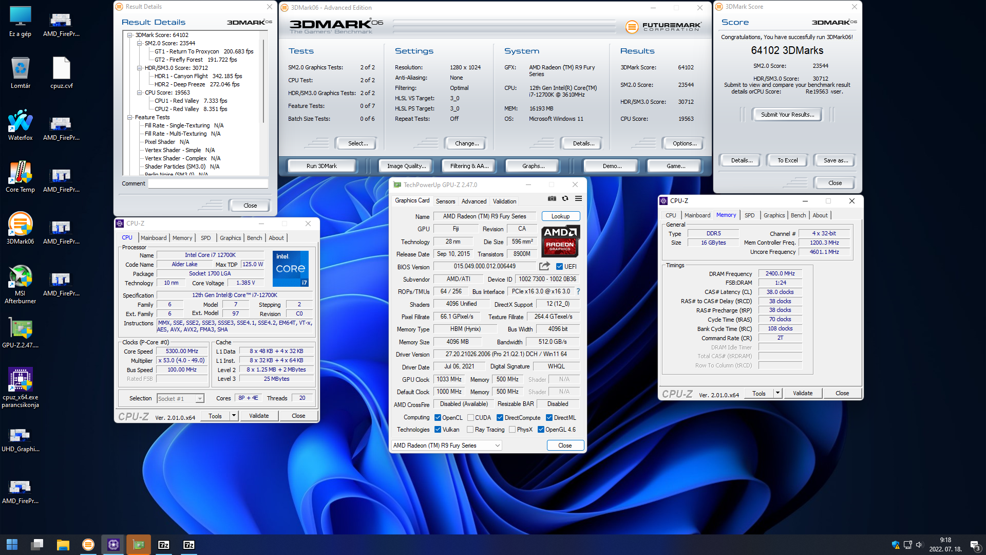Click the taskbar clock and date
Image resolution: width=986 pixels, height=555 pixels.
(945, 545)
